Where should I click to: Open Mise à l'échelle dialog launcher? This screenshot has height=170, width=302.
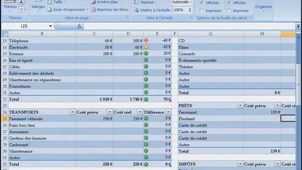[191, 17]
